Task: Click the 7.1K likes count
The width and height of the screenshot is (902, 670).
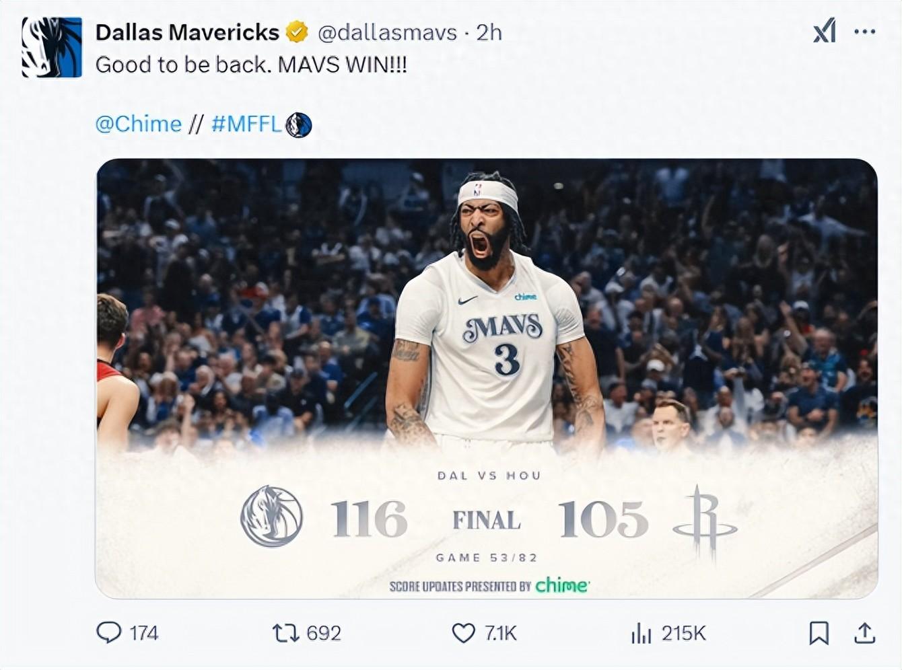Action: pyautogui.click(x=500, y=633)
